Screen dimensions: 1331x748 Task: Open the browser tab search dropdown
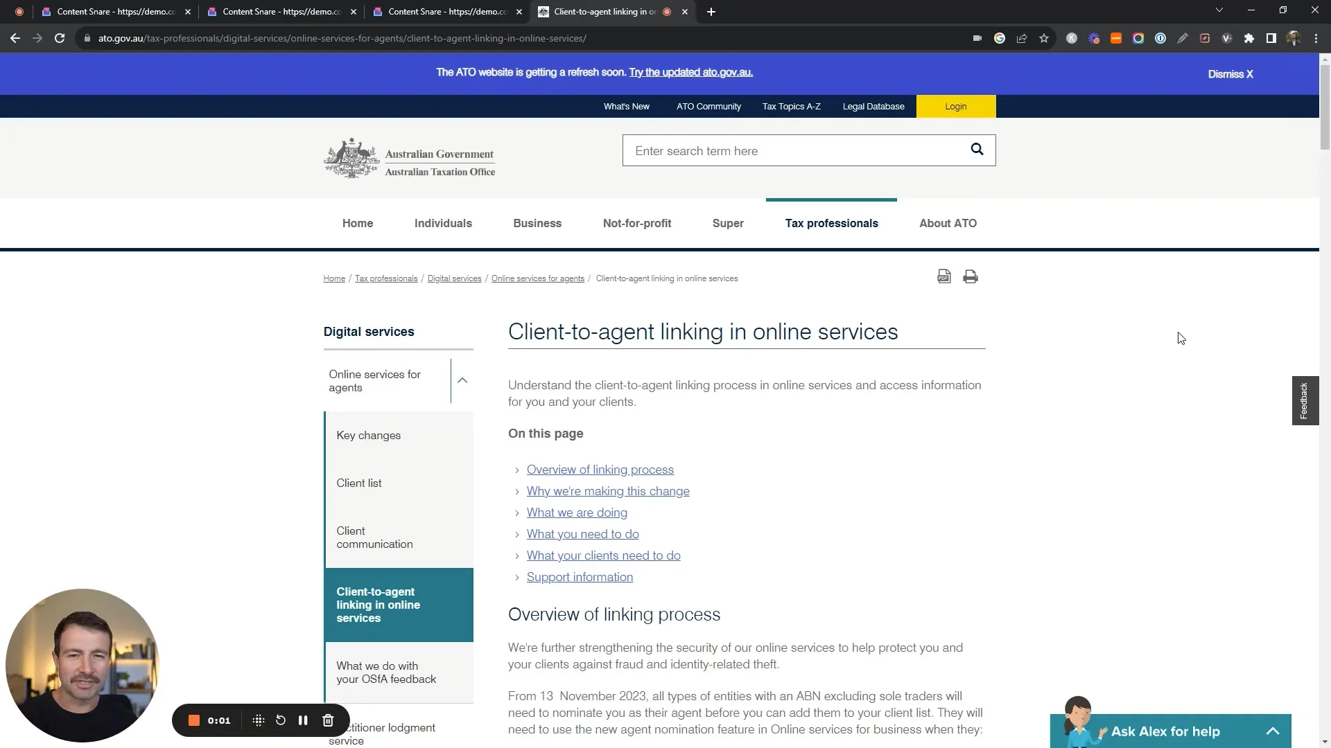tap(1219, 10)
